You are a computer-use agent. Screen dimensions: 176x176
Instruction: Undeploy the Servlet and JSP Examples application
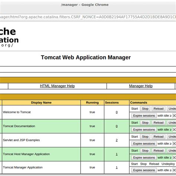tap(172, 137)
